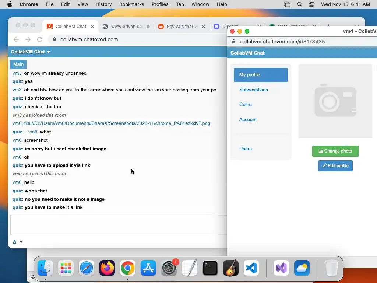
Task: Click the empty profile photo placeholder
Action: [335, 101]
